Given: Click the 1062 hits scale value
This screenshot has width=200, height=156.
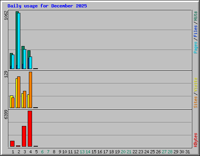Looking at the screenshot, I should [x=6, y=15].
